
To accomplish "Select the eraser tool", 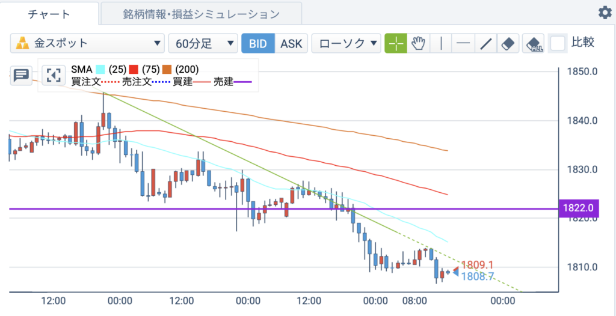I will click(508, 43).
